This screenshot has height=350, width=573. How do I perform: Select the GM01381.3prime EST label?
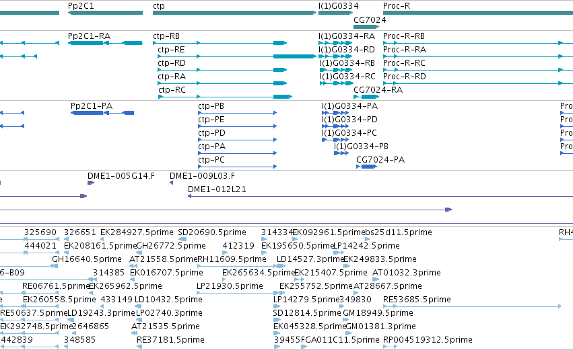(x=380, y=327)
